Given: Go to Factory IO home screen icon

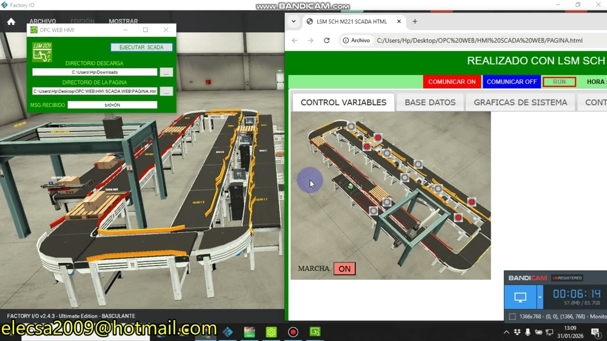Looking at the screenshot, I should [11, 21].
